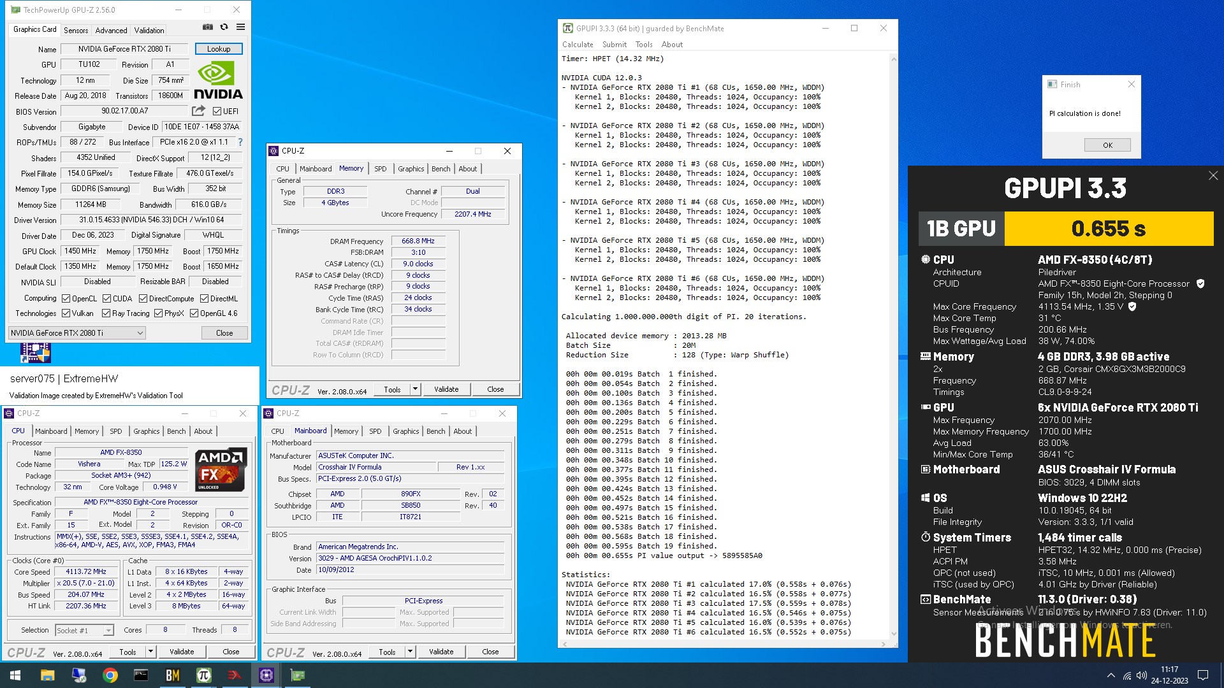1224x688 pixels.
Task: Click the AMD FX logo in CPU-Z
Action: tap(221, 470)
